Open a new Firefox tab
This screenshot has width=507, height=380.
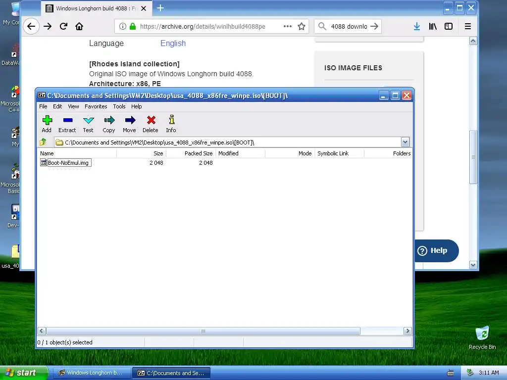coord(160,8)
